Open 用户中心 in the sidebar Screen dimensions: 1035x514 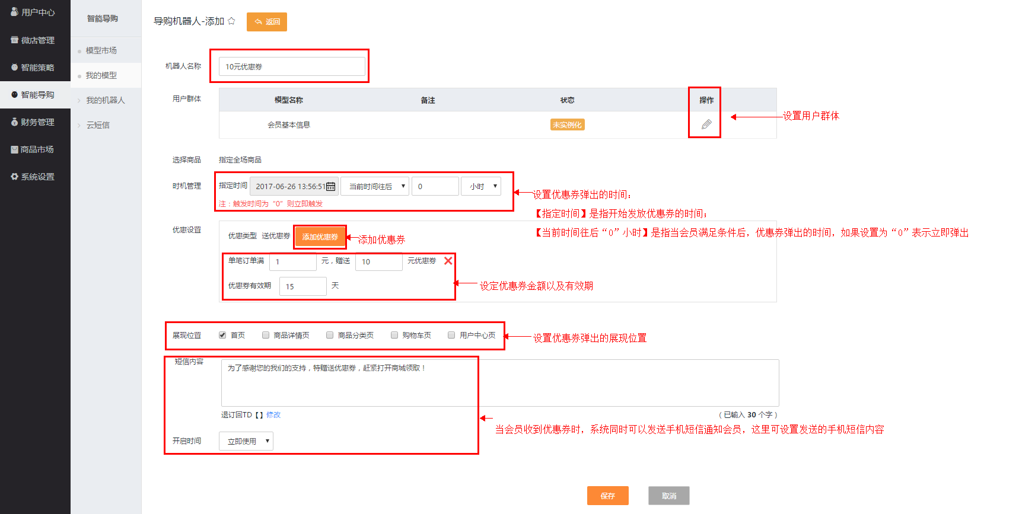coord(34,12)
